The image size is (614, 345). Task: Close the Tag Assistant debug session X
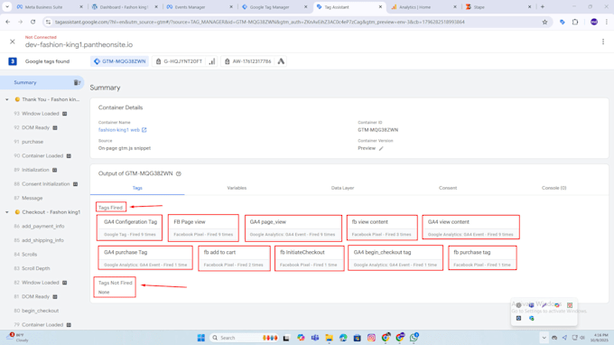[x=13, y=42]
